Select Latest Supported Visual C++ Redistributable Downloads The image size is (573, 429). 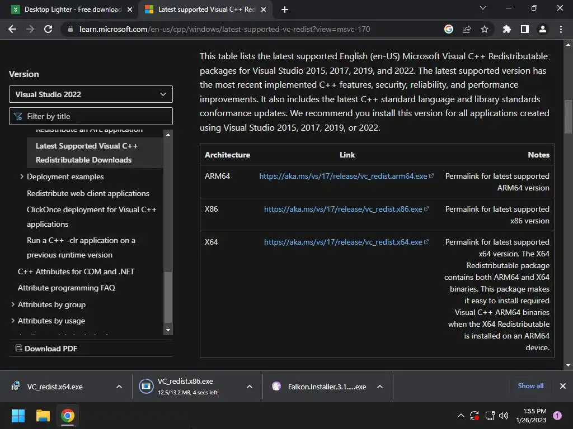tap(95, 153)
